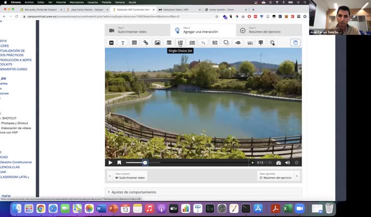
Task: Open the Marcadores menu in the menu bar
Action: tap(77, 2)
